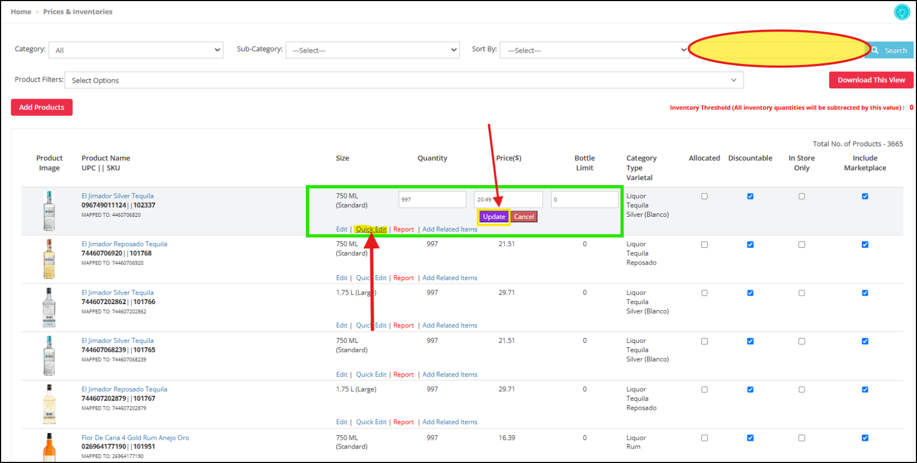Toggle Allocated for Flor De Cana 101951
Image resolution: width=917 pixels, height=463 pixels.
coord(705,438)
